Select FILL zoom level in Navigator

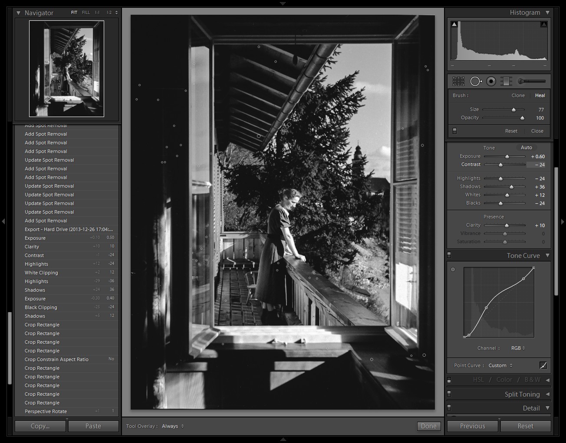(86, 13)
